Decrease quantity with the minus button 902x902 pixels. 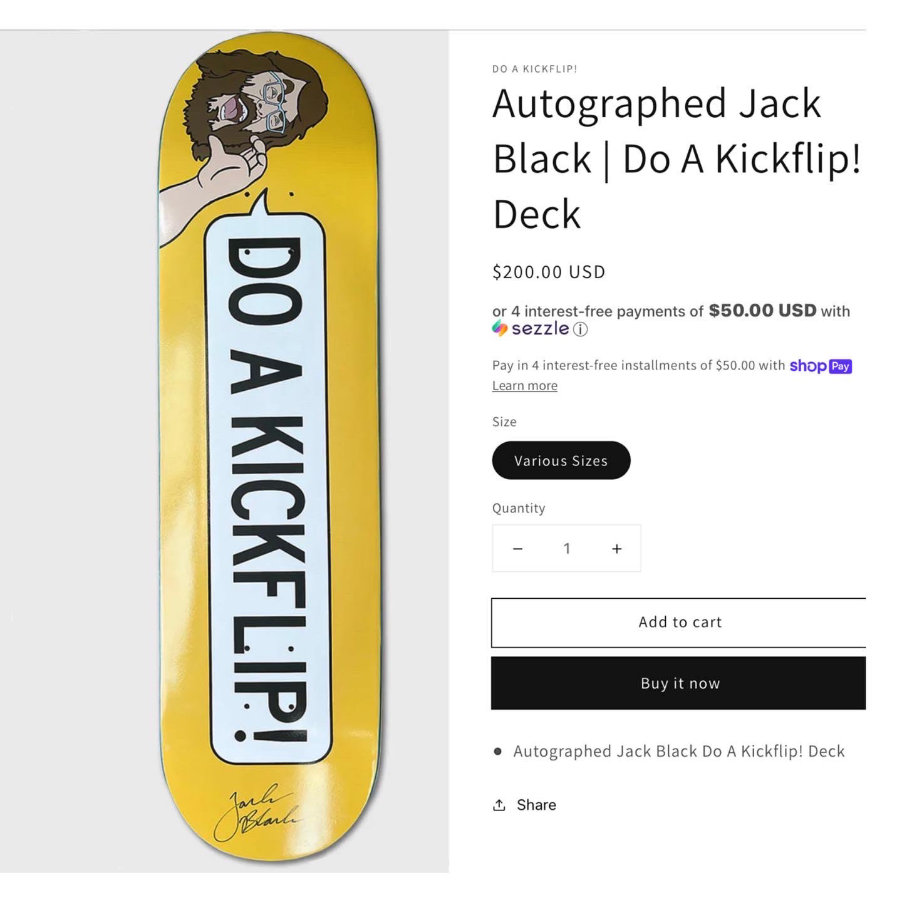tap(517, 549)
